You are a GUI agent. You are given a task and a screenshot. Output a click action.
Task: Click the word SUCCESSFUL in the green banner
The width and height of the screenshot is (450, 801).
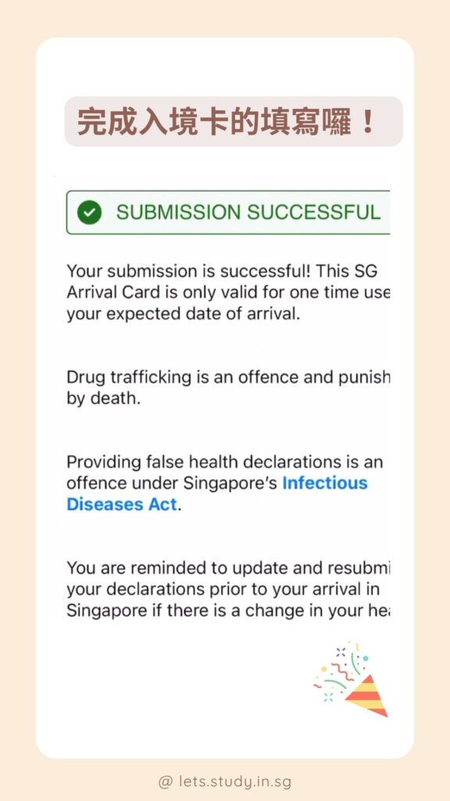[x=314, y=213]
